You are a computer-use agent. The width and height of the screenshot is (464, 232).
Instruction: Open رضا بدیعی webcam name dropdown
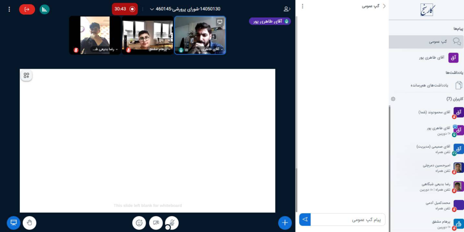(105, 50)
